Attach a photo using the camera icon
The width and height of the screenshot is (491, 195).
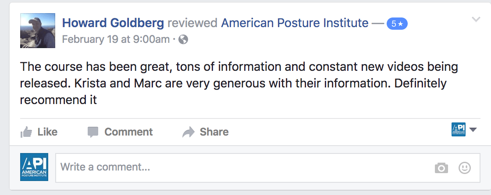point(441,168)
